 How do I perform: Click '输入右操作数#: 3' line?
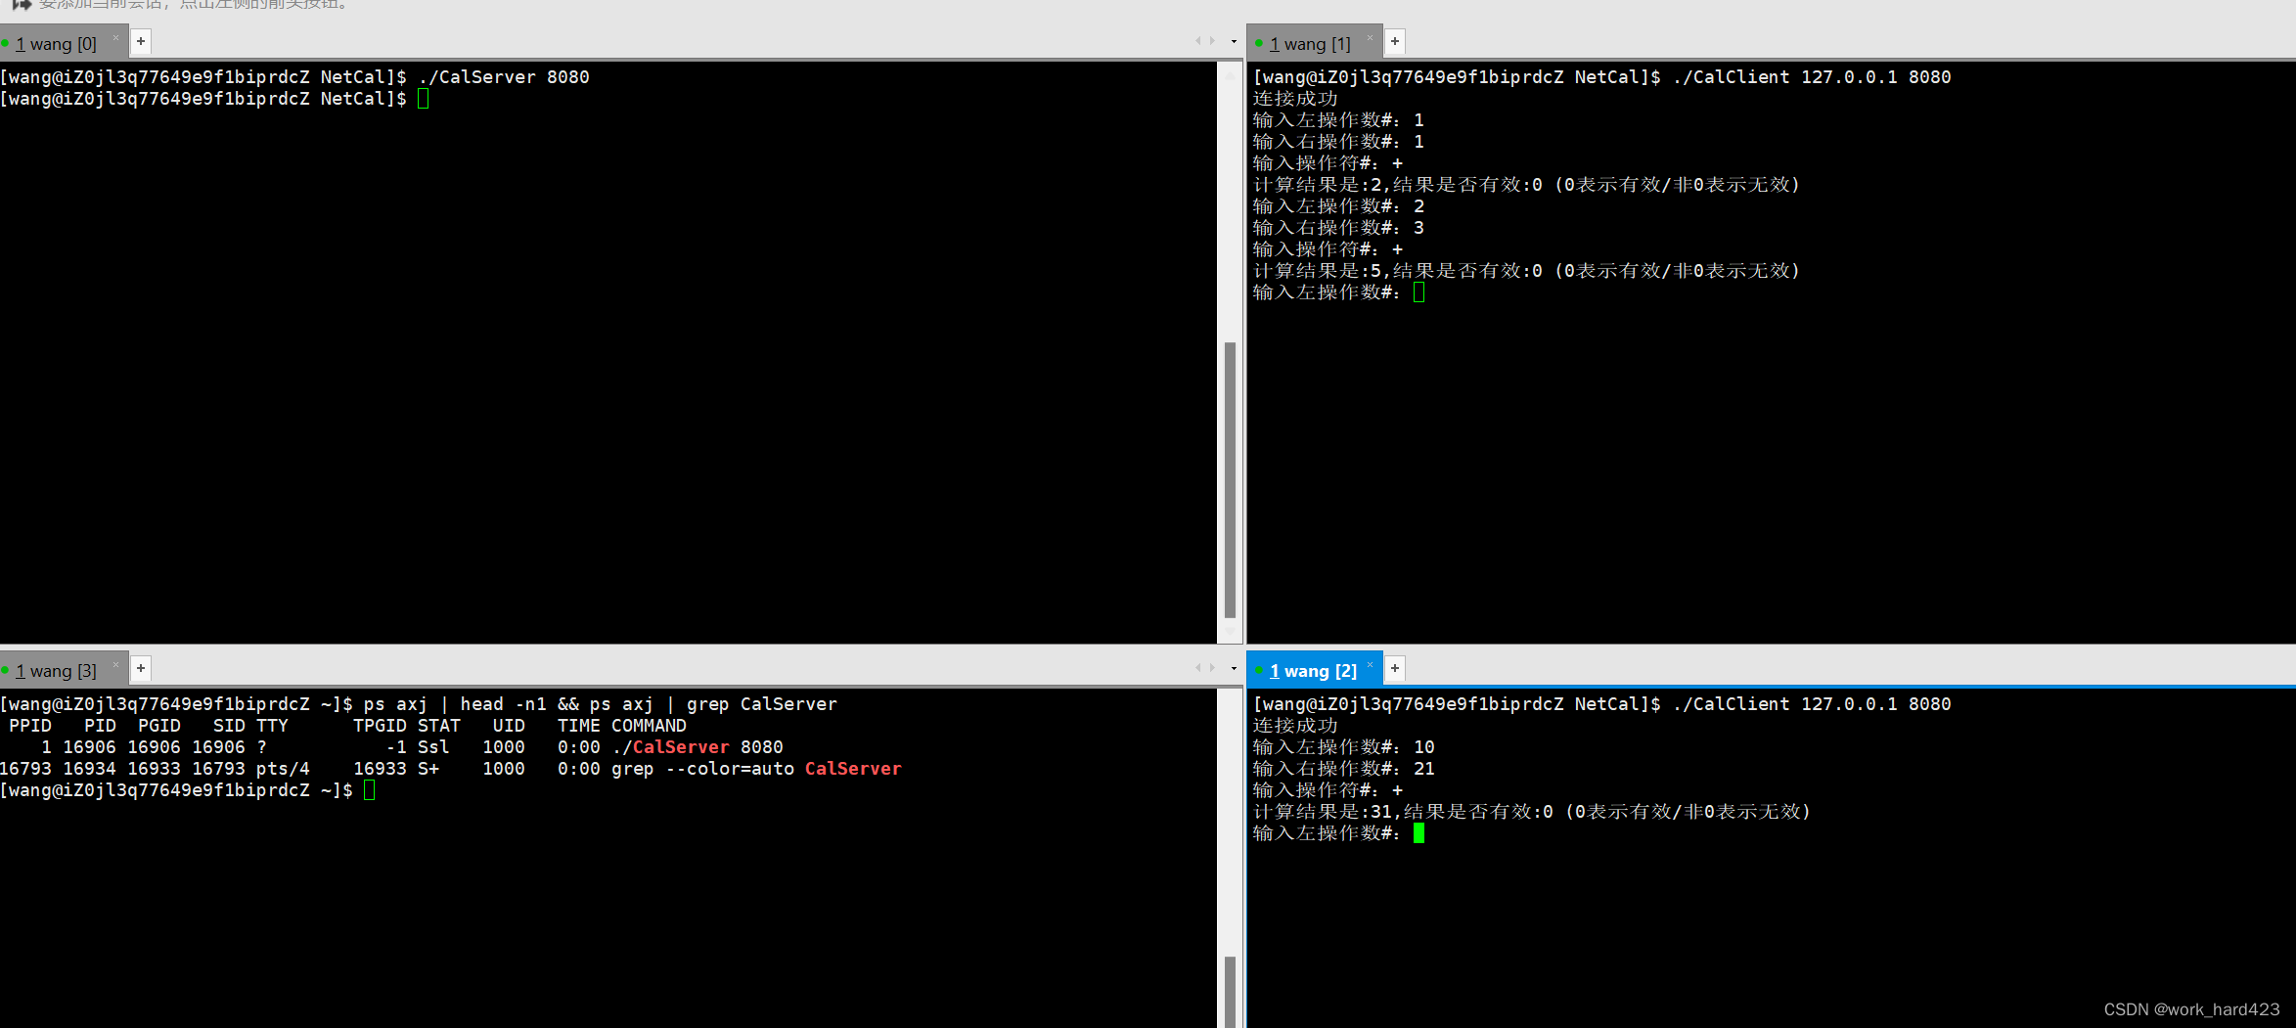coord(1338,228)
